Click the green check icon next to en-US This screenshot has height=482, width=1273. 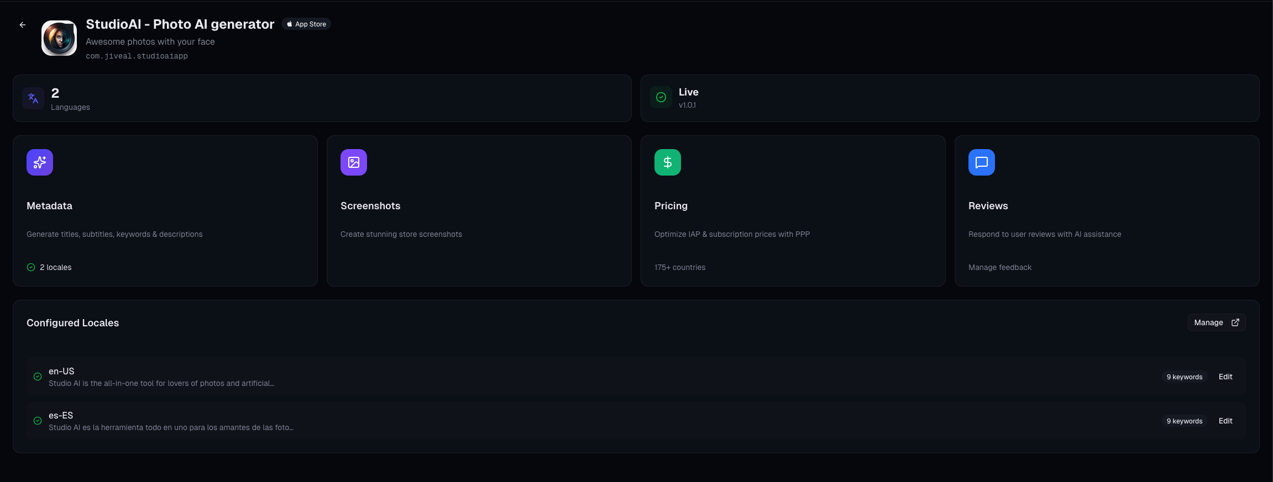(38, 377)
